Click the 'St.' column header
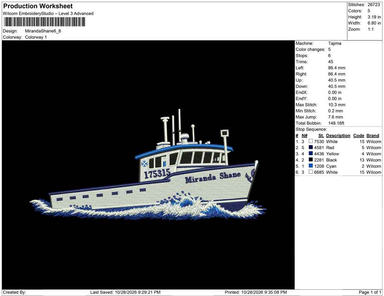384x296 pixels. click(321, 136)
